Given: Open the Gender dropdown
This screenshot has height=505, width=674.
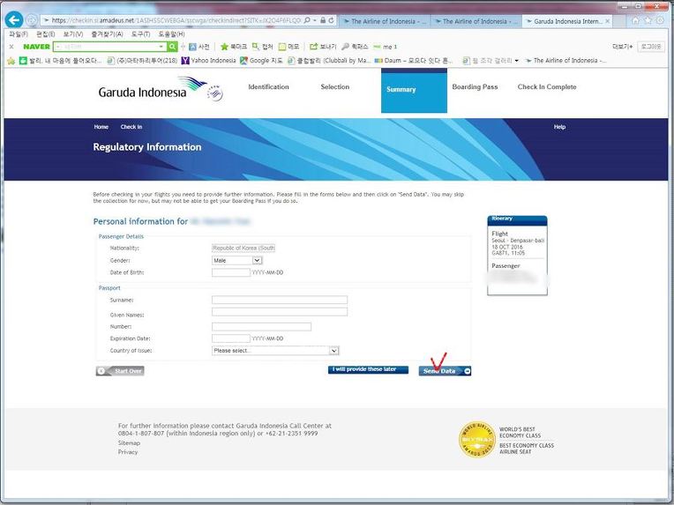Looking at the screenshot, I should point(236,260).
